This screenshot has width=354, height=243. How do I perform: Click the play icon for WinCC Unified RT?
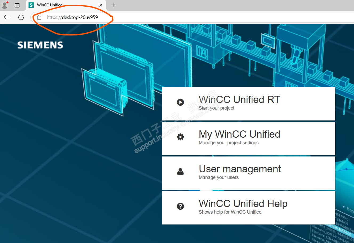pos(180,102)
